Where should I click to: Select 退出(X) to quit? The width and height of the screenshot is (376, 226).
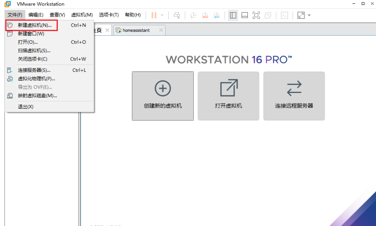point(49,107)
